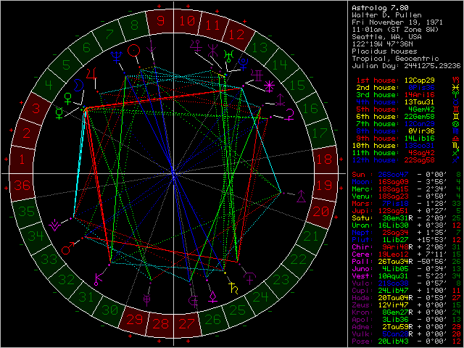The image size is (464, 348).
Task: Click the red Sun glyph in the chart
Action: pos(133,51)
